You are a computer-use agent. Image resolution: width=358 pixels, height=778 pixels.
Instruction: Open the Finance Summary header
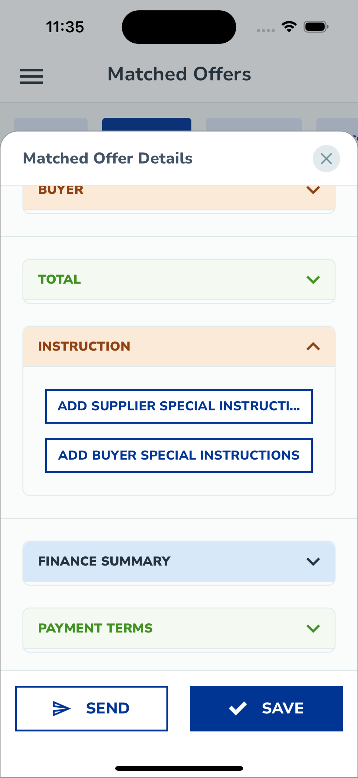(179, 562)
